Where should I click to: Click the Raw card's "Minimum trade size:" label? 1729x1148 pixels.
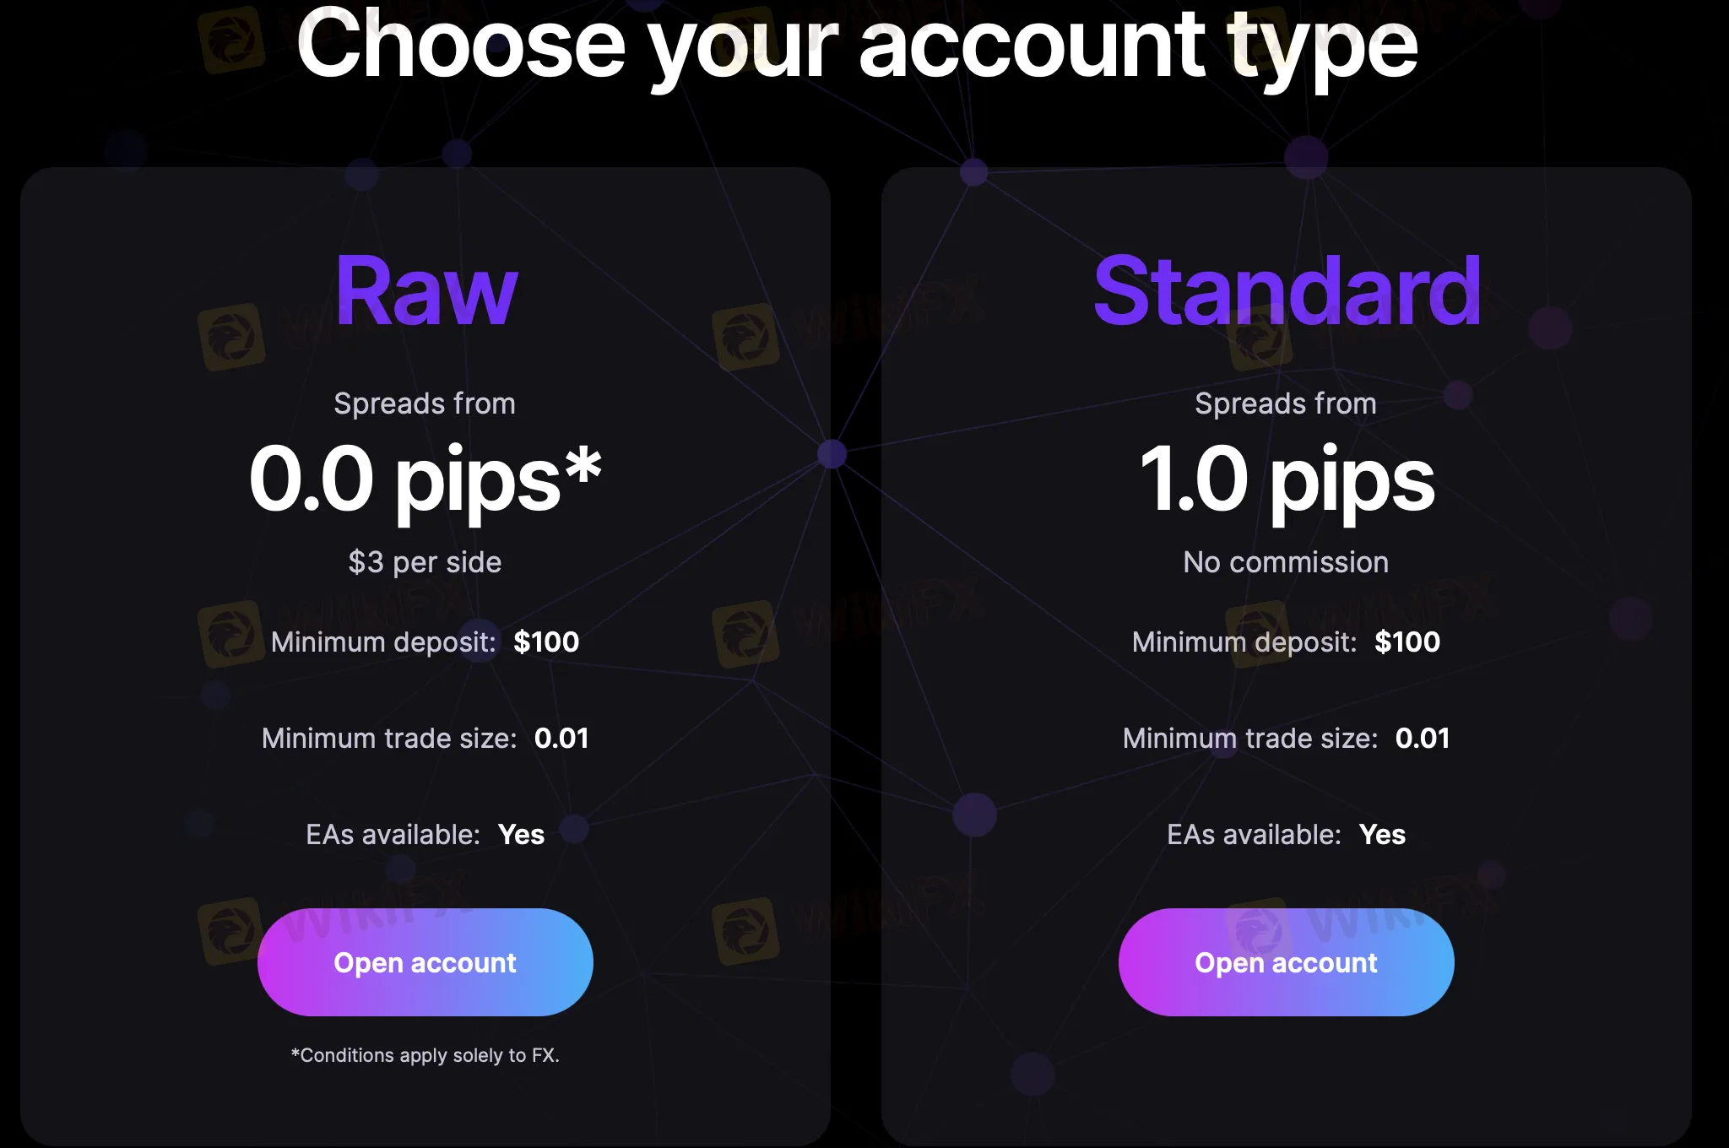pos(389,739)
